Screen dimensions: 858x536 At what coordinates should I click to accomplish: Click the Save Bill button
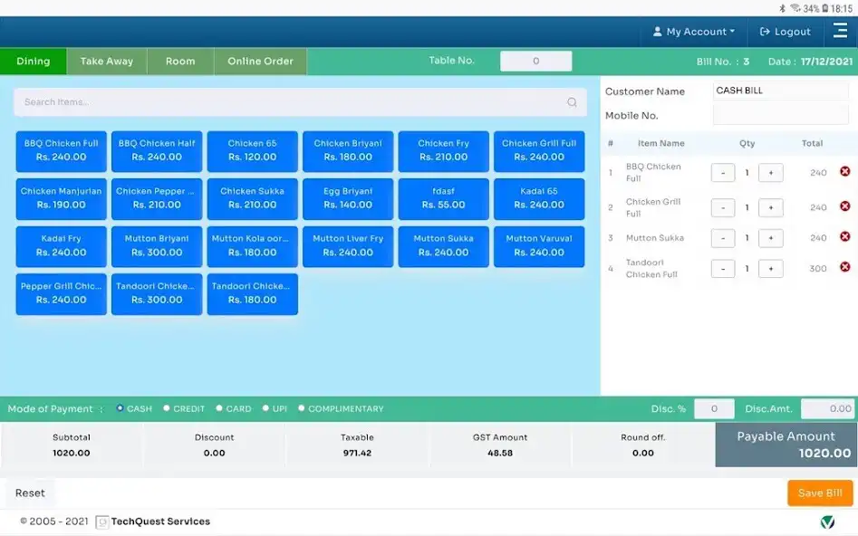click(820, 493)
